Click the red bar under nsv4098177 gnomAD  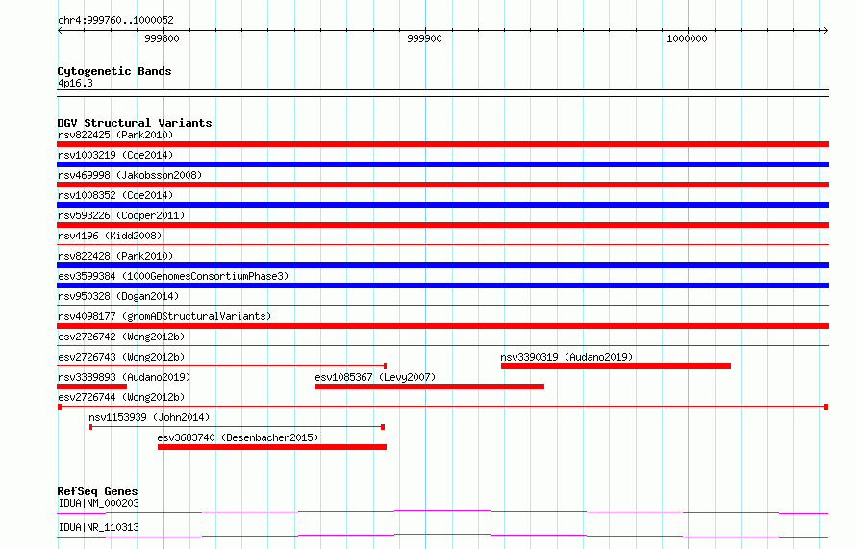442,326
